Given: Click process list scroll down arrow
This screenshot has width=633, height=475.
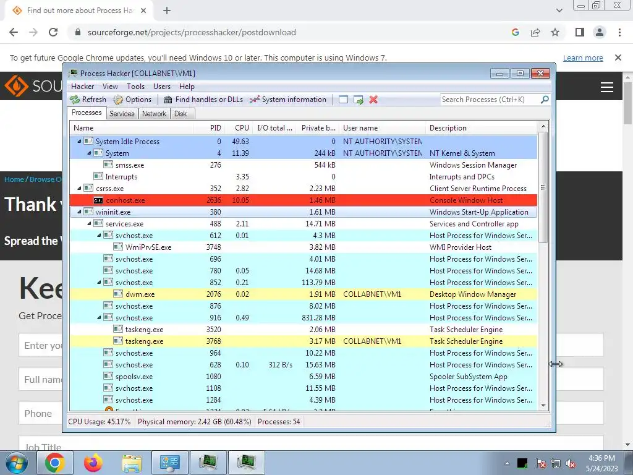Looking at the screenshot, I should point(543,406).
